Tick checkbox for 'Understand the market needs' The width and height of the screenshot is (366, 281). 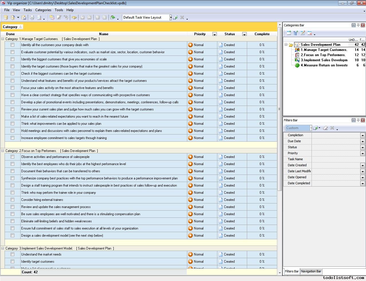(12, 254)
